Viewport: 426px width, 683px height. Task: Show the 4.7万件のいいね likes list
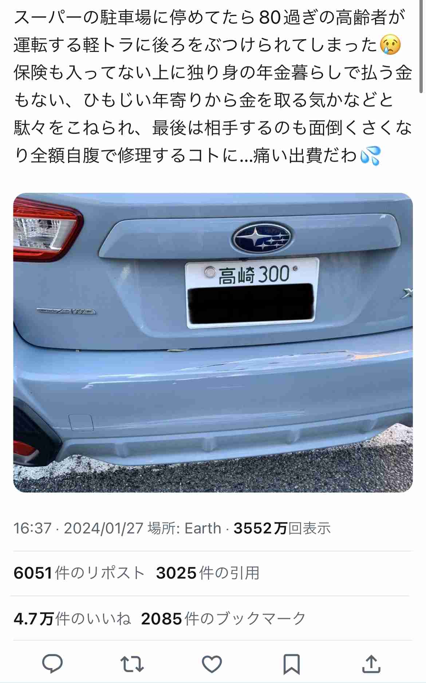tap(72, 619)
